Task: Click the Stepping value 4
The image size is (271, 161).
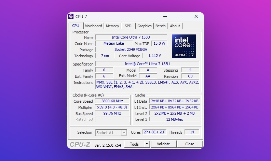Action: (190, 70)
